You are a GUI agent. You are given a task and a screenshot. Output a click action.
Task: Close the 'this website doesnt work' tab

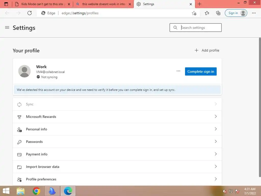130,4
